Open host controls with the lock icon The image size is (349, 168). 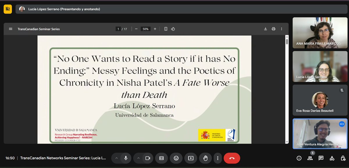click(343, 158)
